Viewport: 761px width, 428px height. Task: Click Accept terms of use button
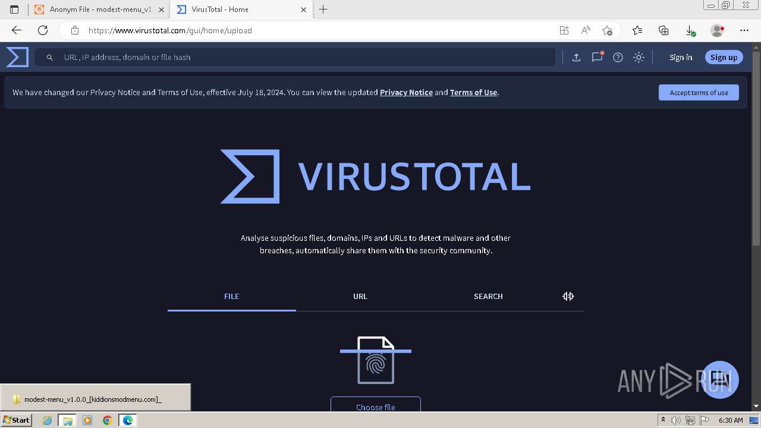[x=699, y=92]
